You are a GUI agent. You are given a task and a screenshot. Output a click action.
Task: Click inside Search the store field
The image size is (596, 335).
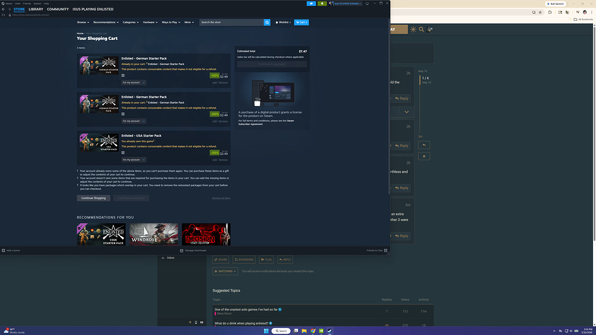click(231, 23)
